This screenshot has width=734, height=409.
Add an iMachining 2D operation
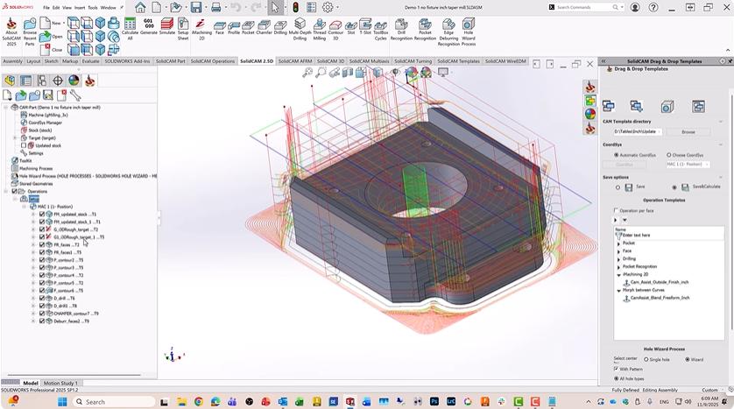click(201, 29)
